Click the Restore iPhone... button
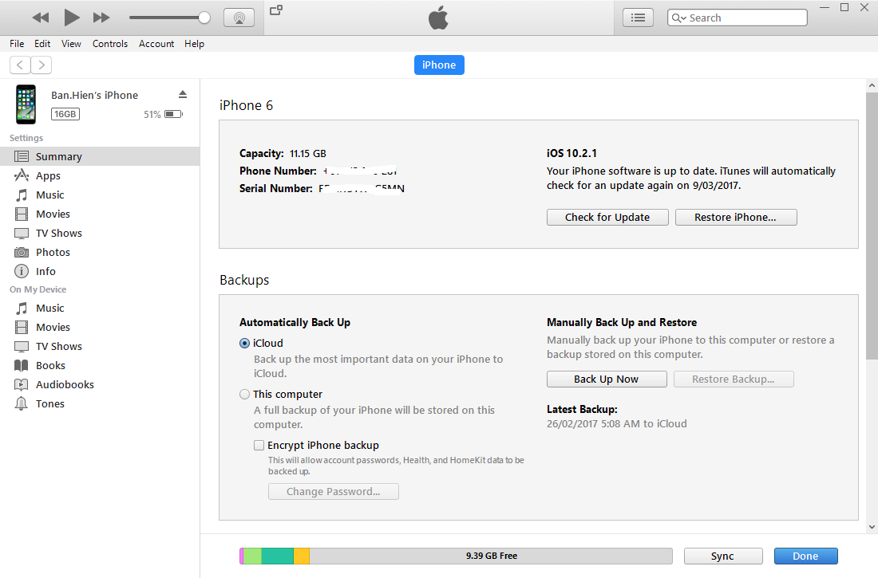Viewport: 878px width, 578px height. (x=736, y=217)
